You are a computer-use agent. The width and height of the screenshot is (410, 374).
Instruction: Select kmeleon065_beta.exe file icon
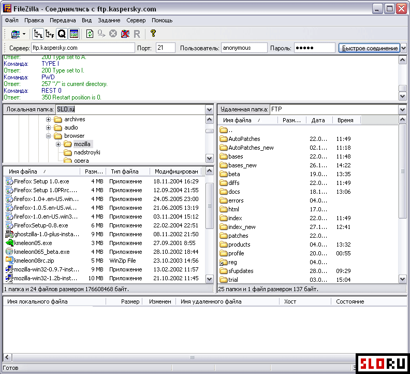click(x=9, y=252)
